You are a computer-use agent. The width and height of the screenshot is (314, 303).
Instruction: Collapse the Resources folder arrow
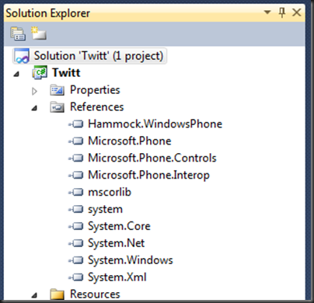(x=34, y=295)
